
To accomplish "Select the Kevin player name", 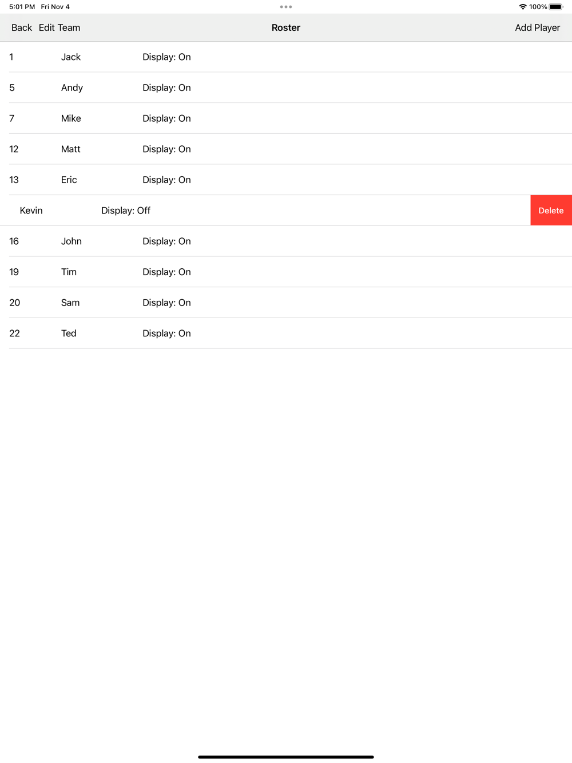I will coord(31,210).
